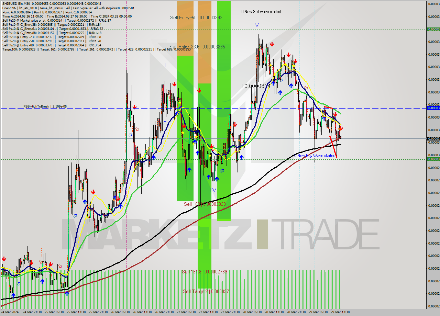Select the 28 Mar 13:30 time label

[x=274, y=312]
